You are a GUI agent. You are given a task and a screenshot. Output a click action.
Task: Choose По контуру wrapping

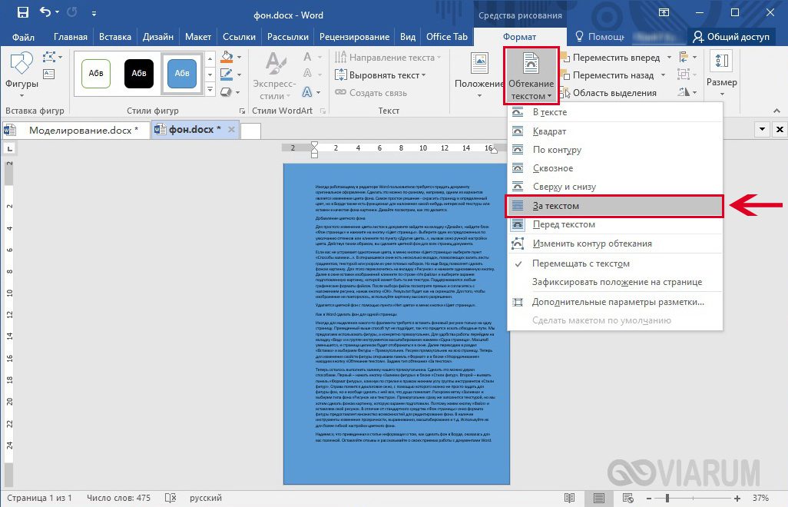(615, 150)
